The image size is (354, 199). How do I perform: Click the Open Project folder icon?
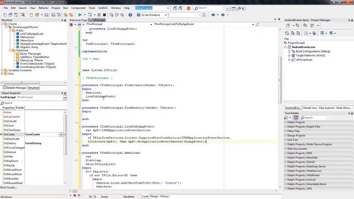click(37, 15)
